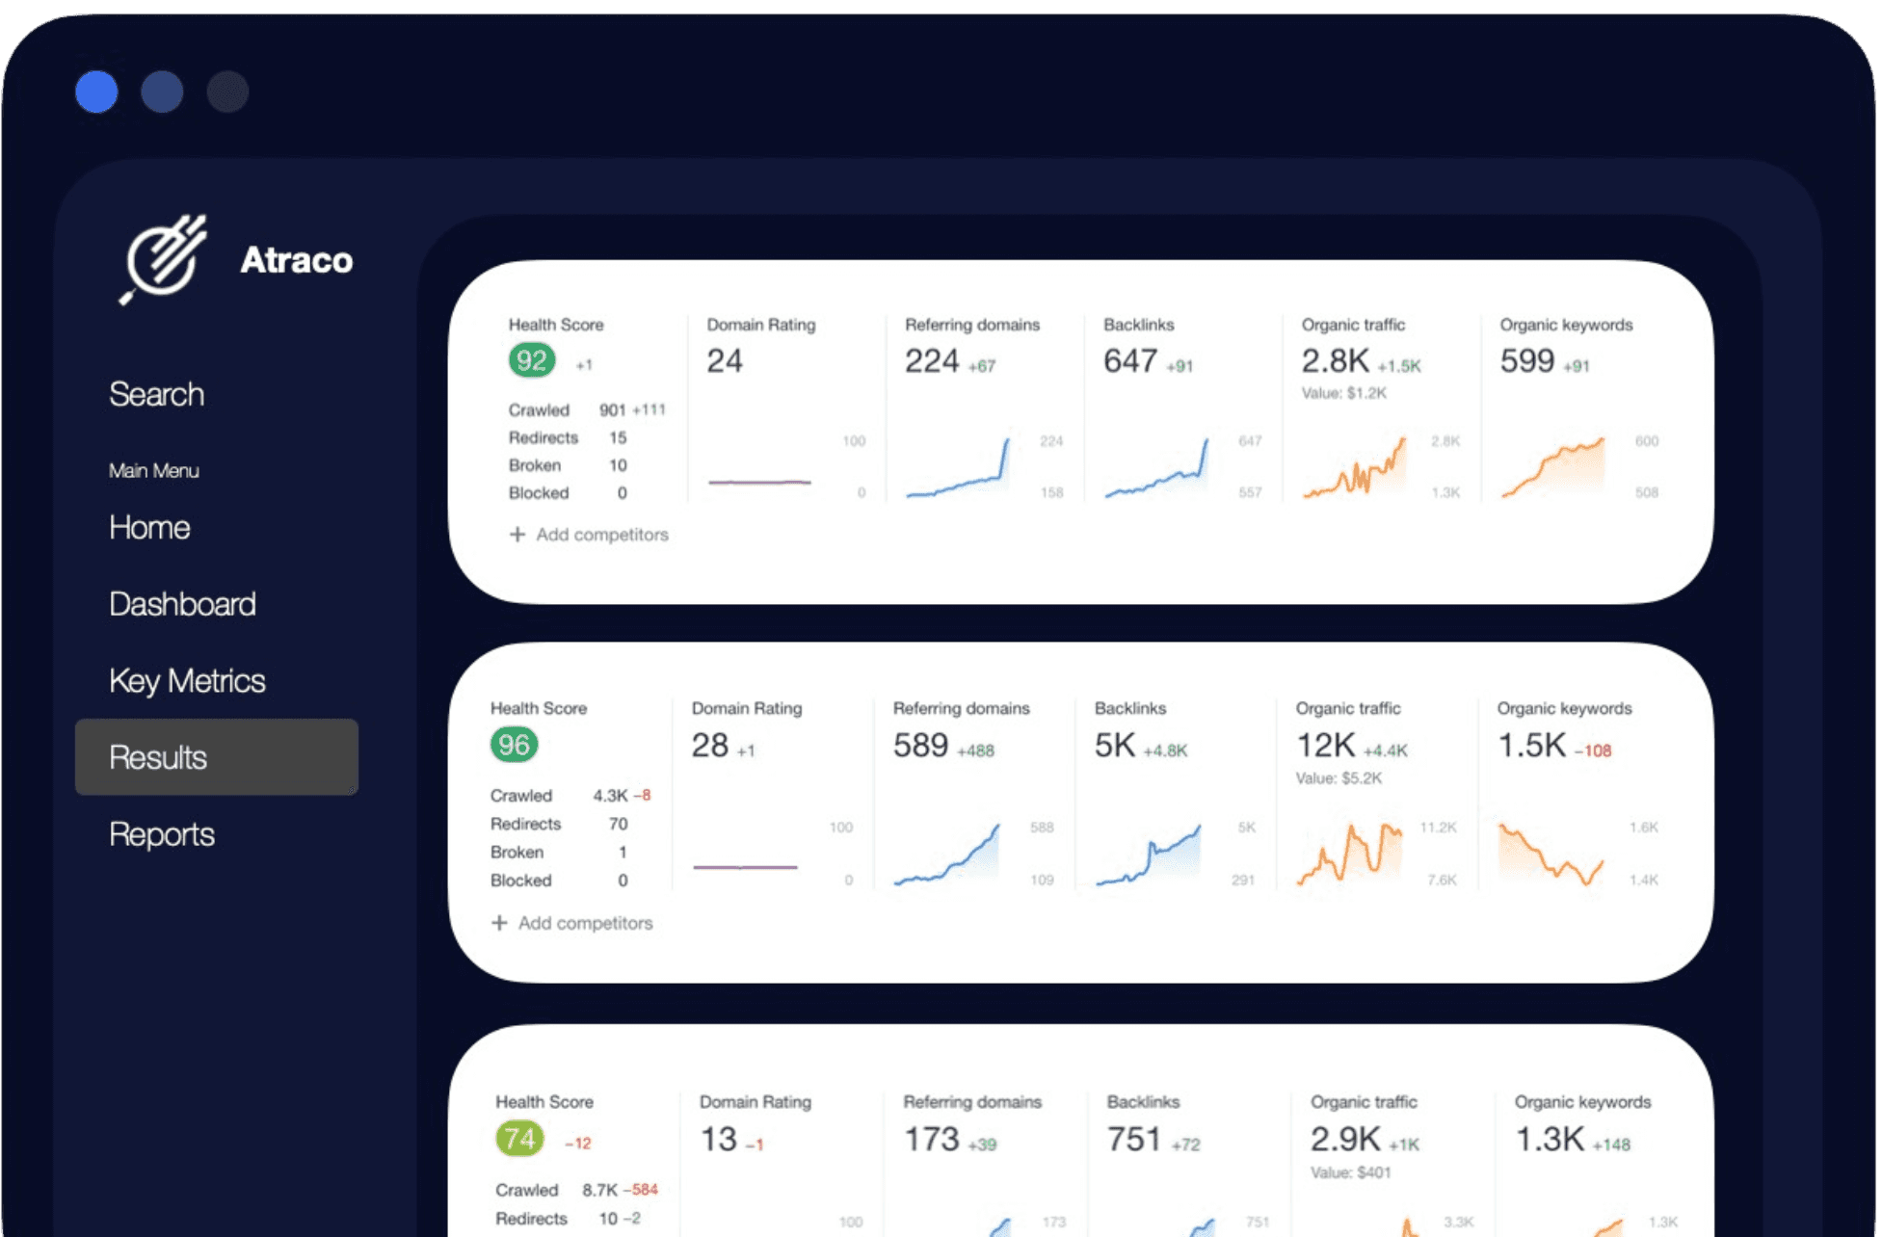1882x1237 pixels.
Task: Click the Crawled 4.3K row
Action: [x=570, y=796]
